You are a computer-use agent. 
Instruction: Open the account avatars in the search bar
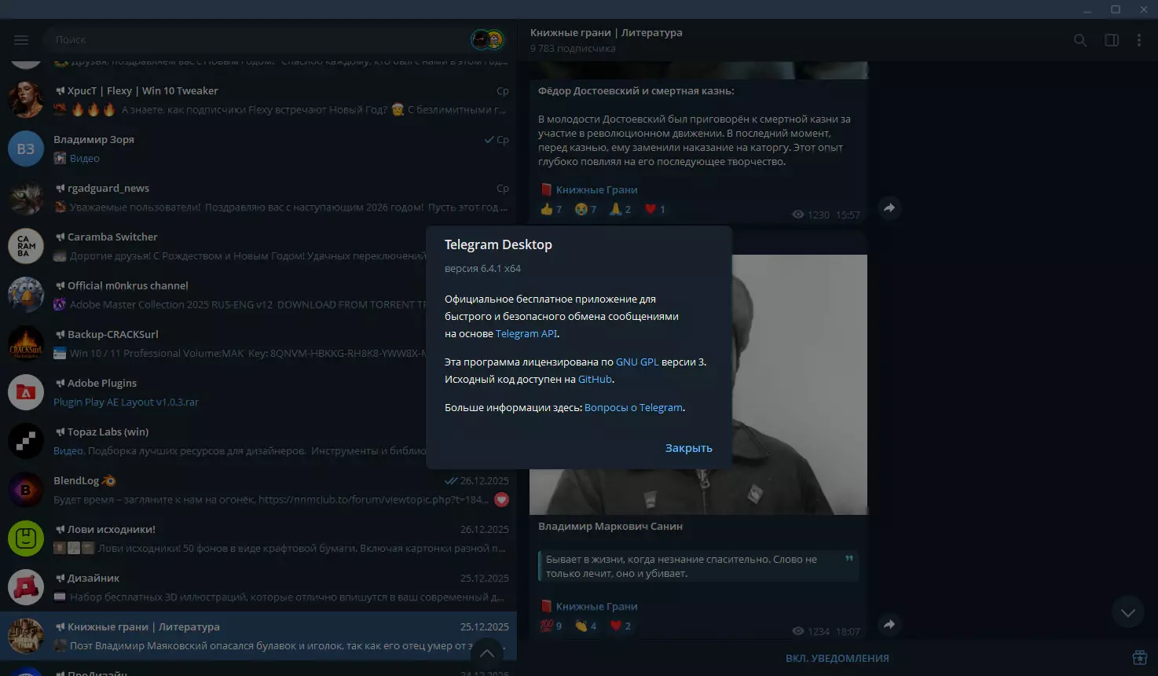pyautogui.click(x=487, y=39)
